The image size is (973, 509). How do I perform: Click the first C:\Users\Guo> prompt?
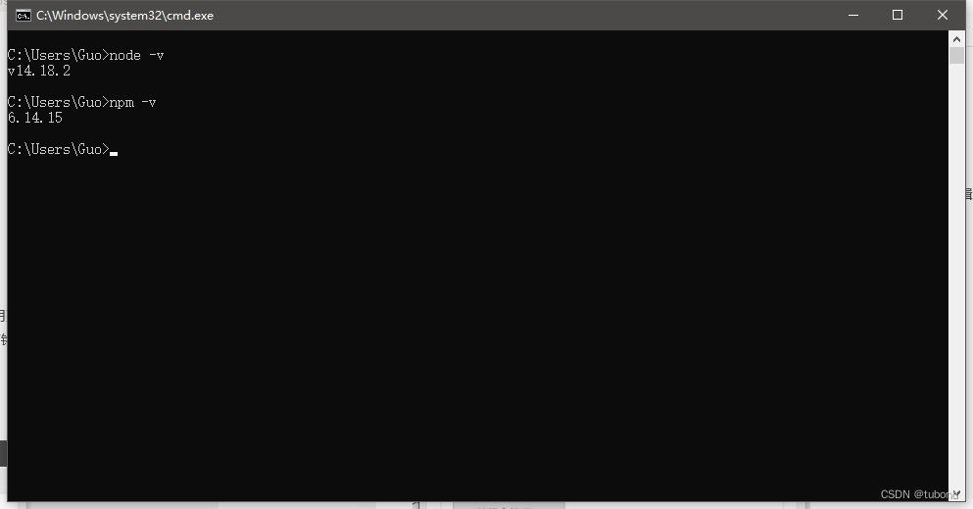pos(59,55)
